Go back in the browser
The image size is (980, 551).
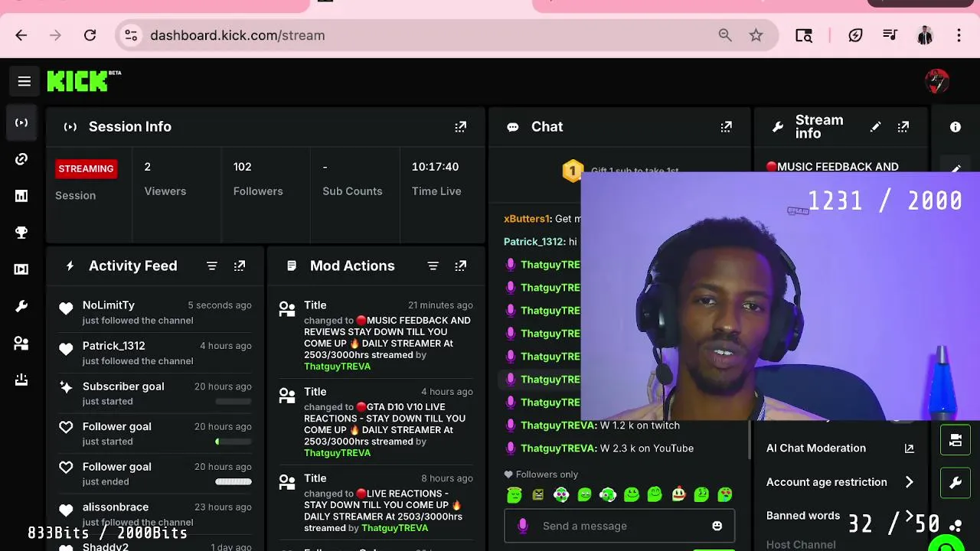click(x=21, y=35)
